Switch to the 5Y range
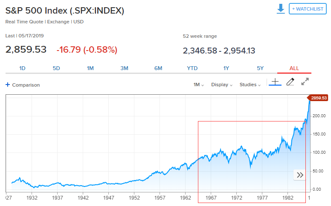The height and width of the screenshot is (206, 331). [260, 68]
